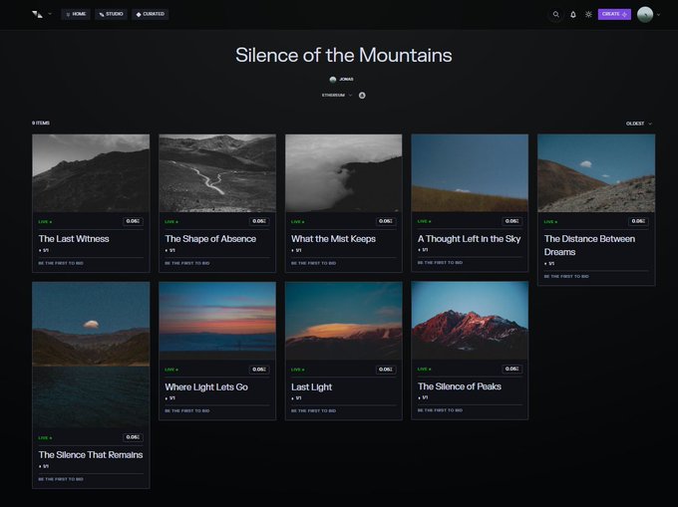Click The Shape of Absence title
Viewport: 678px width, 507px height.
[210, 239]
